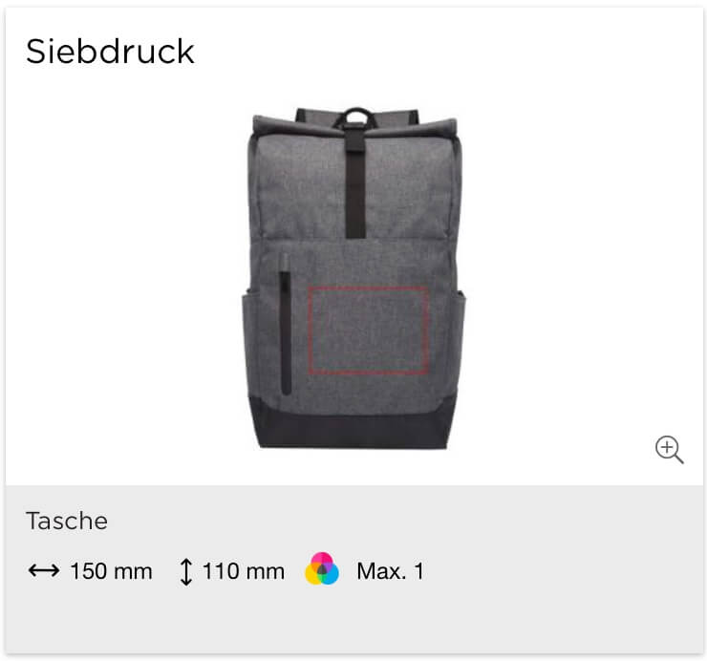The height and width of the screenshot is (661, 707).
Task: Click the Max. 1 colors text
Action: (x=390, y=571)
